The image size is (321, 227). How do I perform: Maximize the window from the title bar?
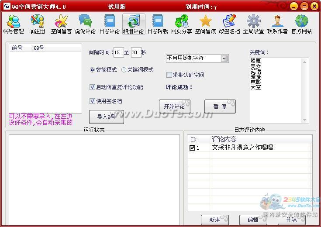tap(304, 6)
